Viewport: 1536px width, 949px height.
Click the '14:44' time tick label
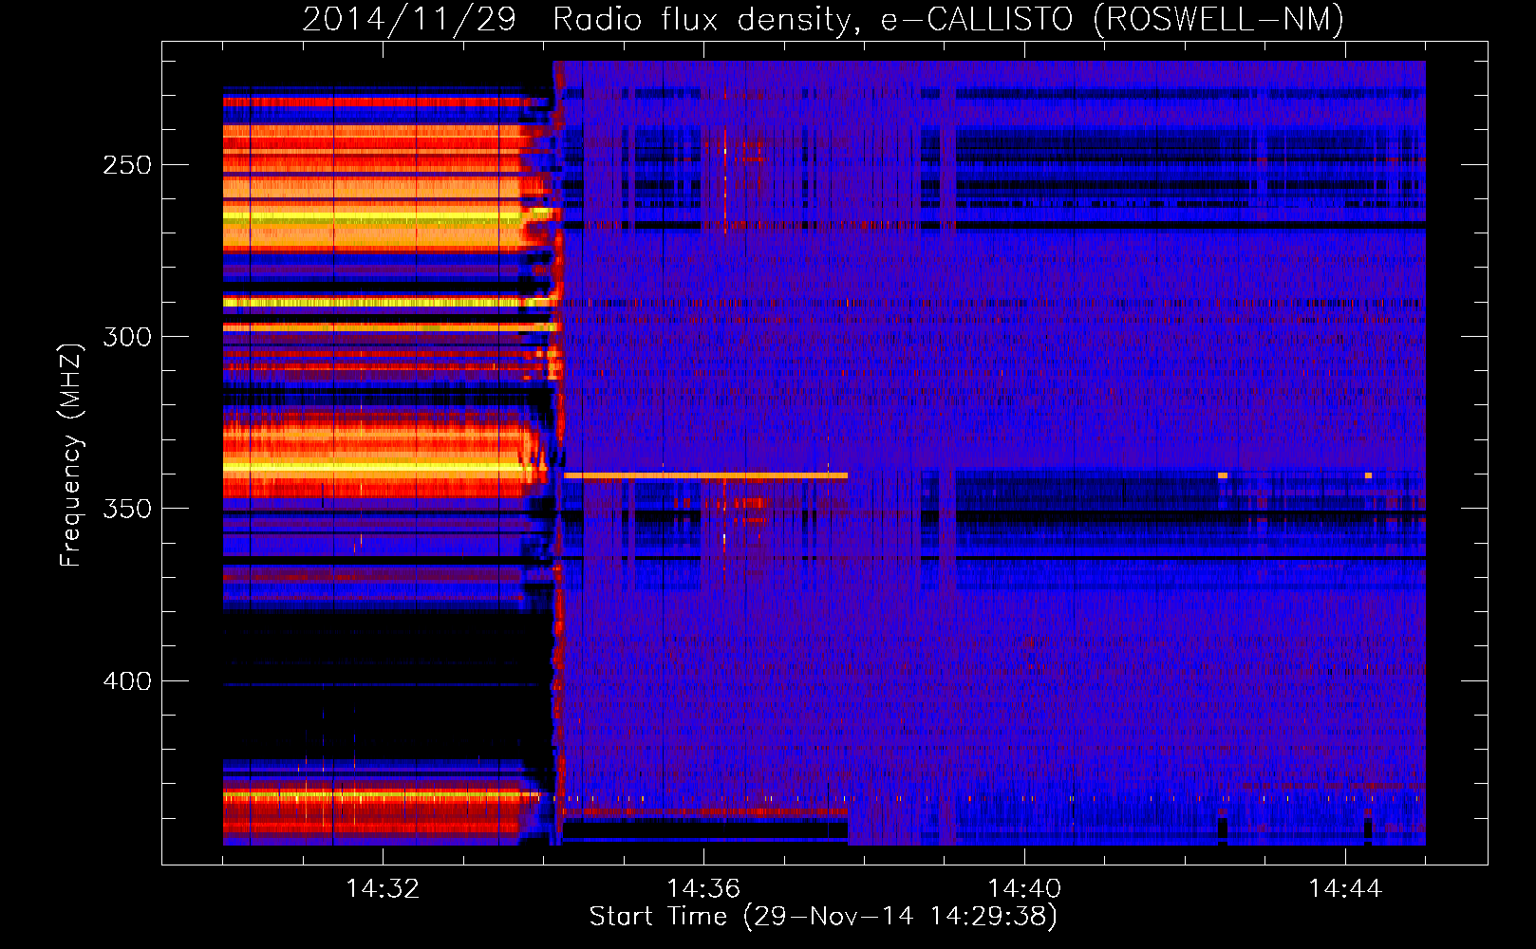pyautogui.click(x=1345, y=889)
